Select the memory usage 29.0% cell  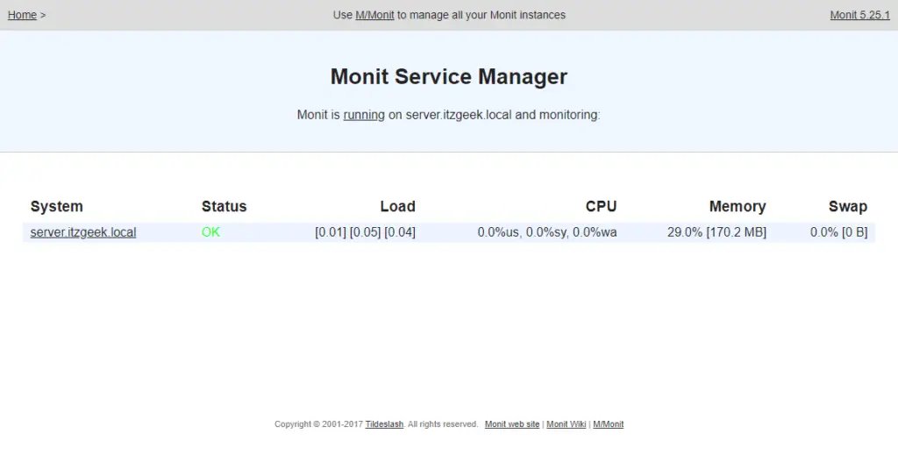coord(716,232)
